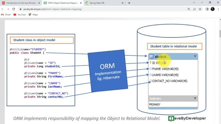Close the Spring Data JPA tab
Image resolution: width=221 pixels, height=124 pixels.
[x=123, y=3]
